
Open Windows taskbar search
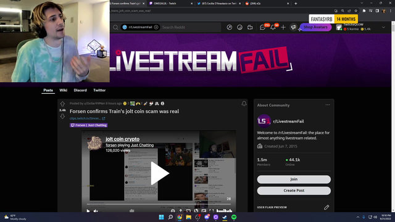pyautogui.click(x=170, y=217)
